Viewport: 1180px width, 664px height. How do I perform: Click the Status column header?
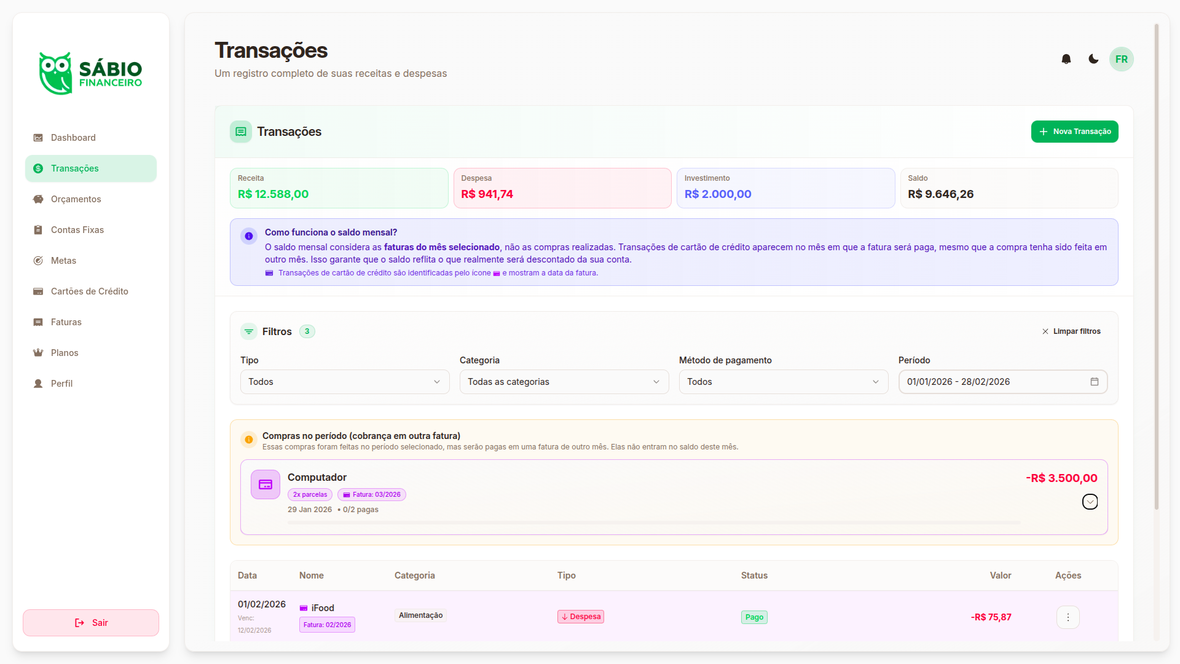pyautogui.click(x=754, y=575)
